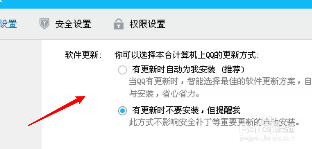Viewport: 312px width, 149px height.
Task: Click the red arrow annotation
Action: click(57, 111)
